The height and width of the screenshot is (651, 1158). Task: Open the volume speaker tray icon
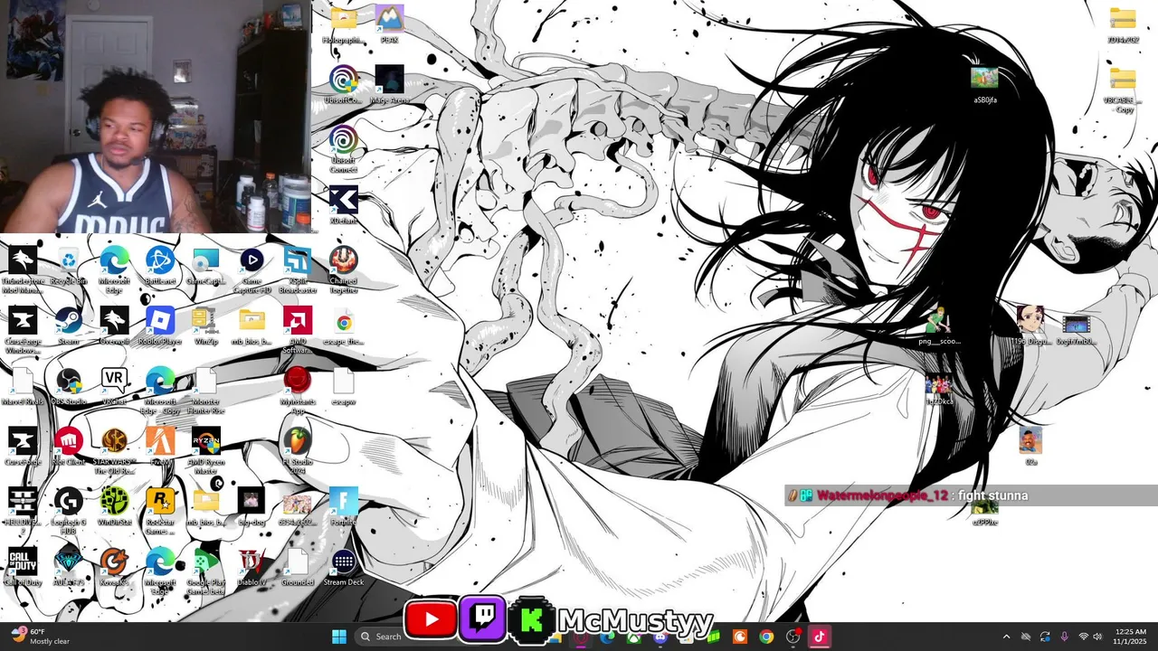(1097, 637)
